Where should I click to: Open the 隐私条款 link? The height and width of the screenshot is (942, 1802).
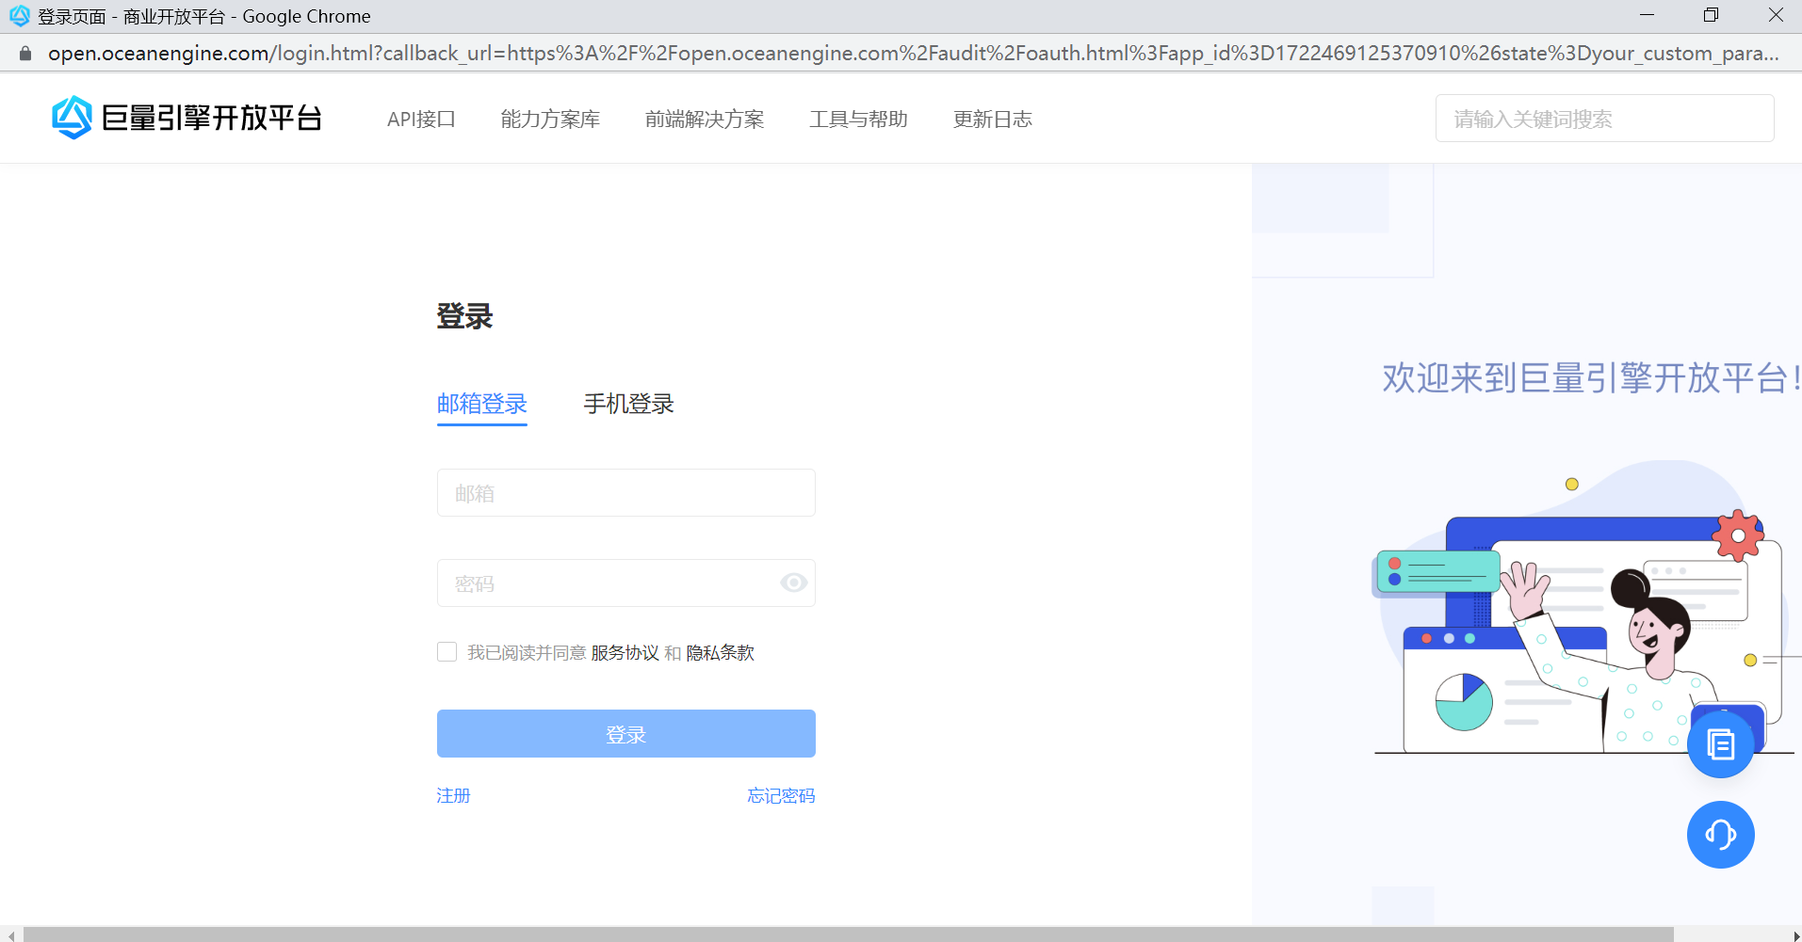click(x=720, y=653)
